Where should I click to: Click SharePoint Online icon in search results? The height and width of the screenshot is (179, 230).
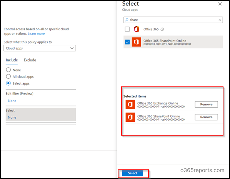[x=137, y=42]
